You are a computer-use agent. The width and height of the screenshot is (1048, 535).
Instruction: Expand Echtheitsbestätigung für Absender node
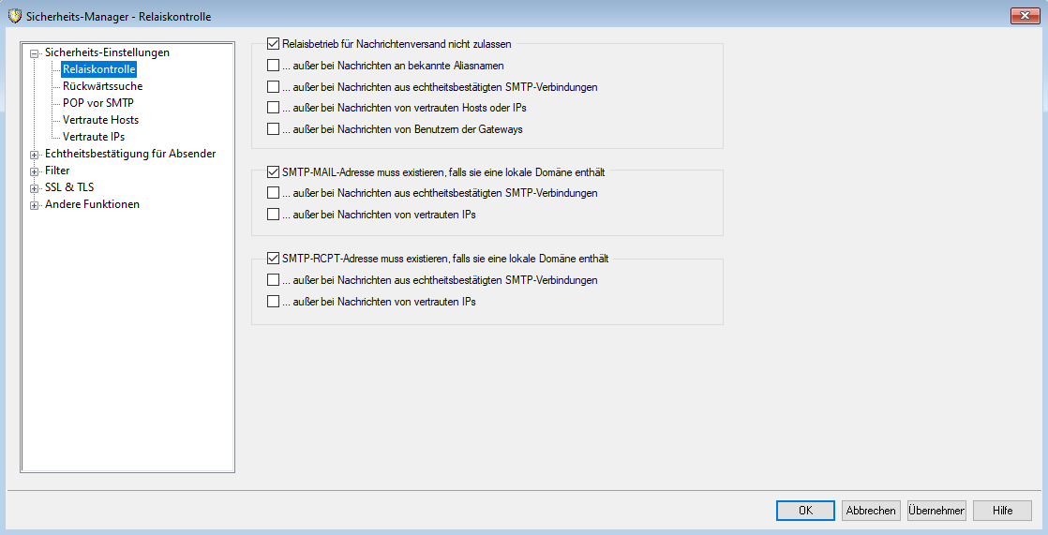click(x=35, y=155)
